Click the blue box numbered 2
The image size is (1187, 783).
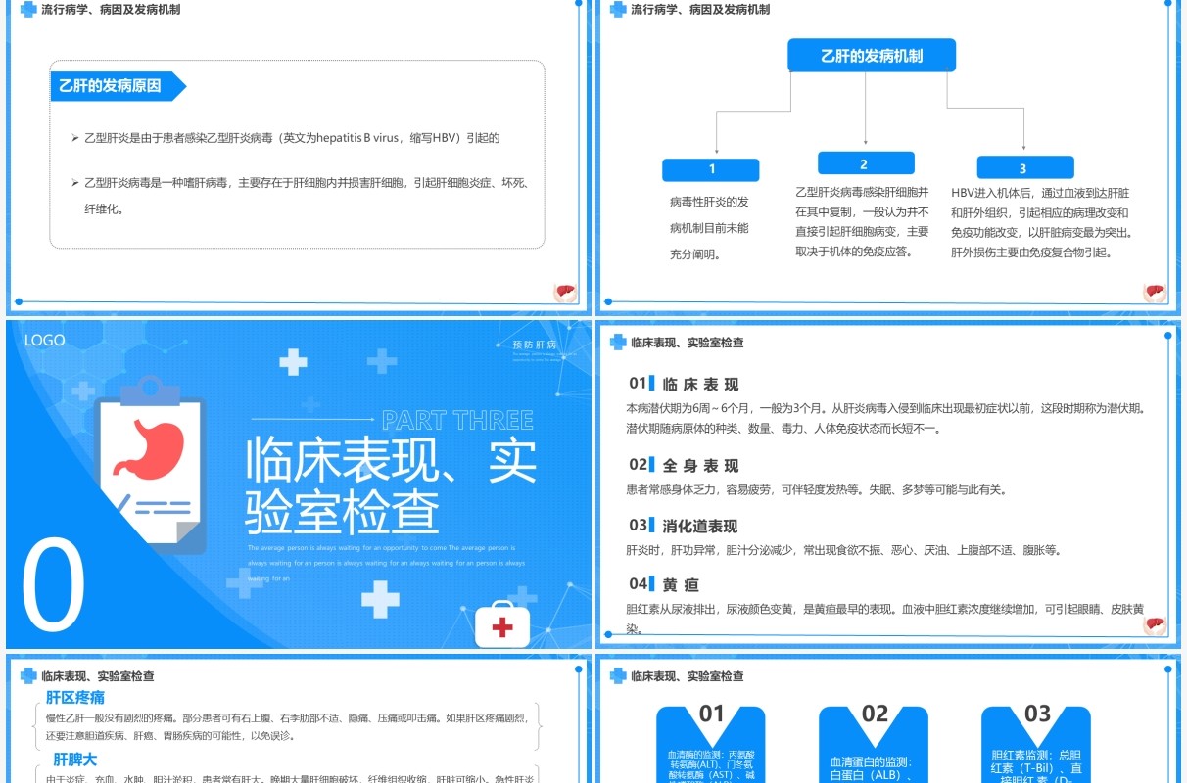point(865,163)
